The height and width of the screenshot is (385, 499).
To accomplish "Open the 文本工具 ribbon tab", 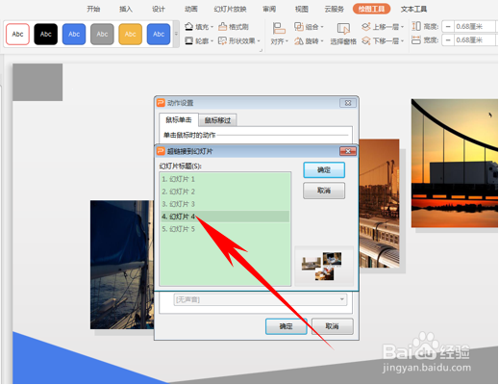I will pyautogui.click(x=413, y=9).
